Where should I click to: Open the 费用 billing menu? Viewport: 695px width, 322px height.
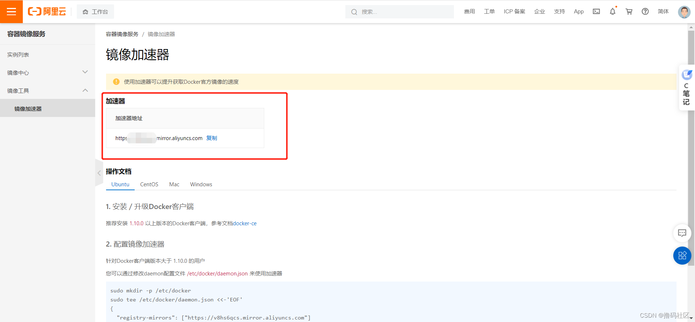(x=469, y=12)
